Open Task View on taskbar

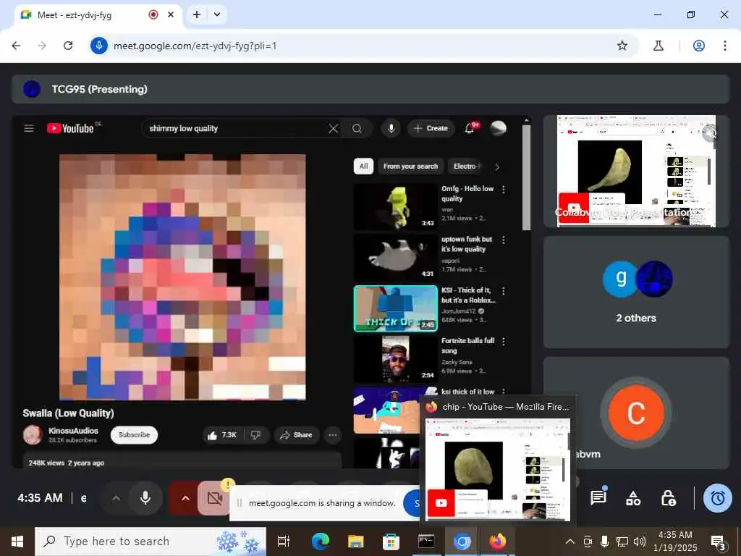click(x=284, y=542)
